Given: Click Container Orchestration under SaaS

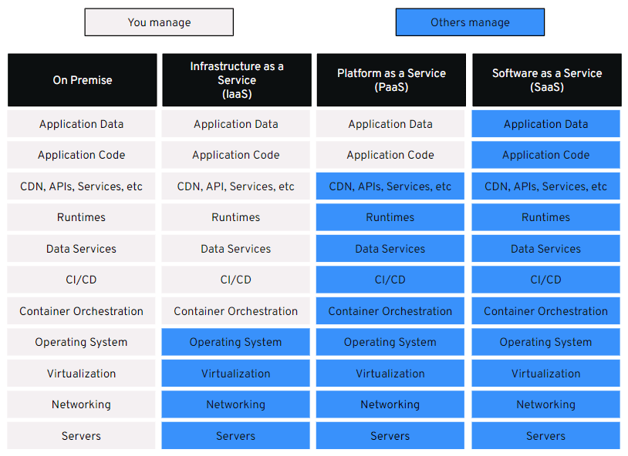Looking at the screenshot, I should point(546,310).
